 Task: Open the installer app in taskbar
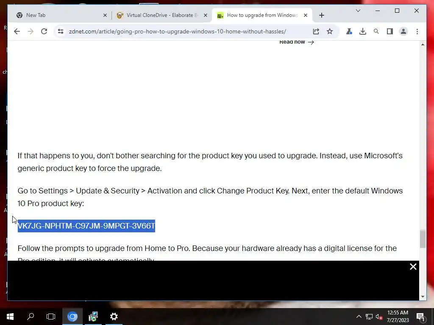(93, 317)
